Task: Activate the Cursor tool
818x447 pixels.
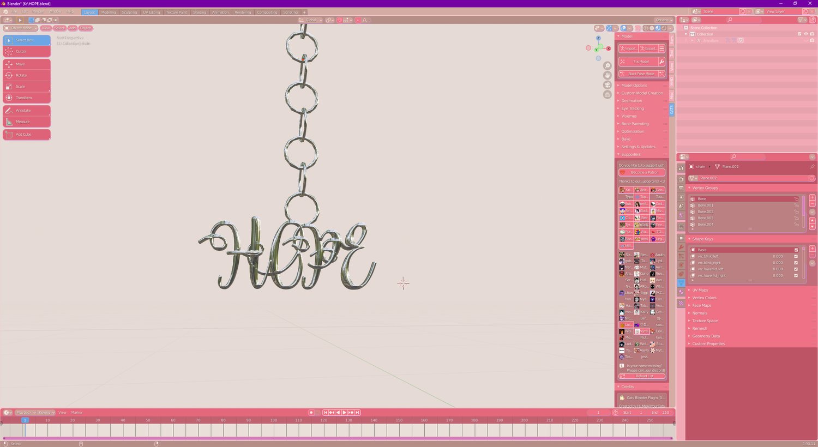Action: click(x=27, y=51)
